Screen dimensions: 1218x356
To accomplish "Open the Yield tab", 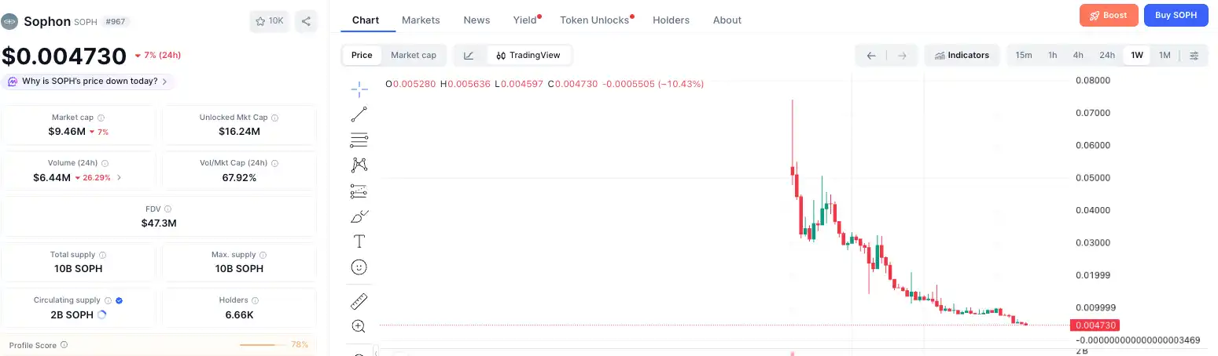I will coord(524,20).
